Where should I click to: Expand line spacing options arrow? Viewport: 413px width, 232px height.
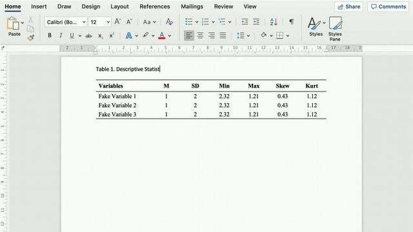(248, 36)
